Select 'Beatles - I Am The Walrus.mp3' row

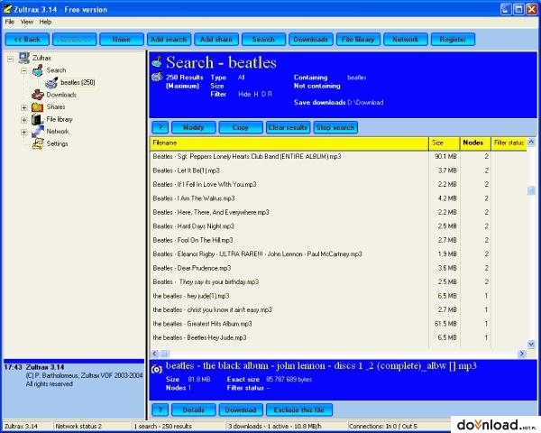(338, 198)
